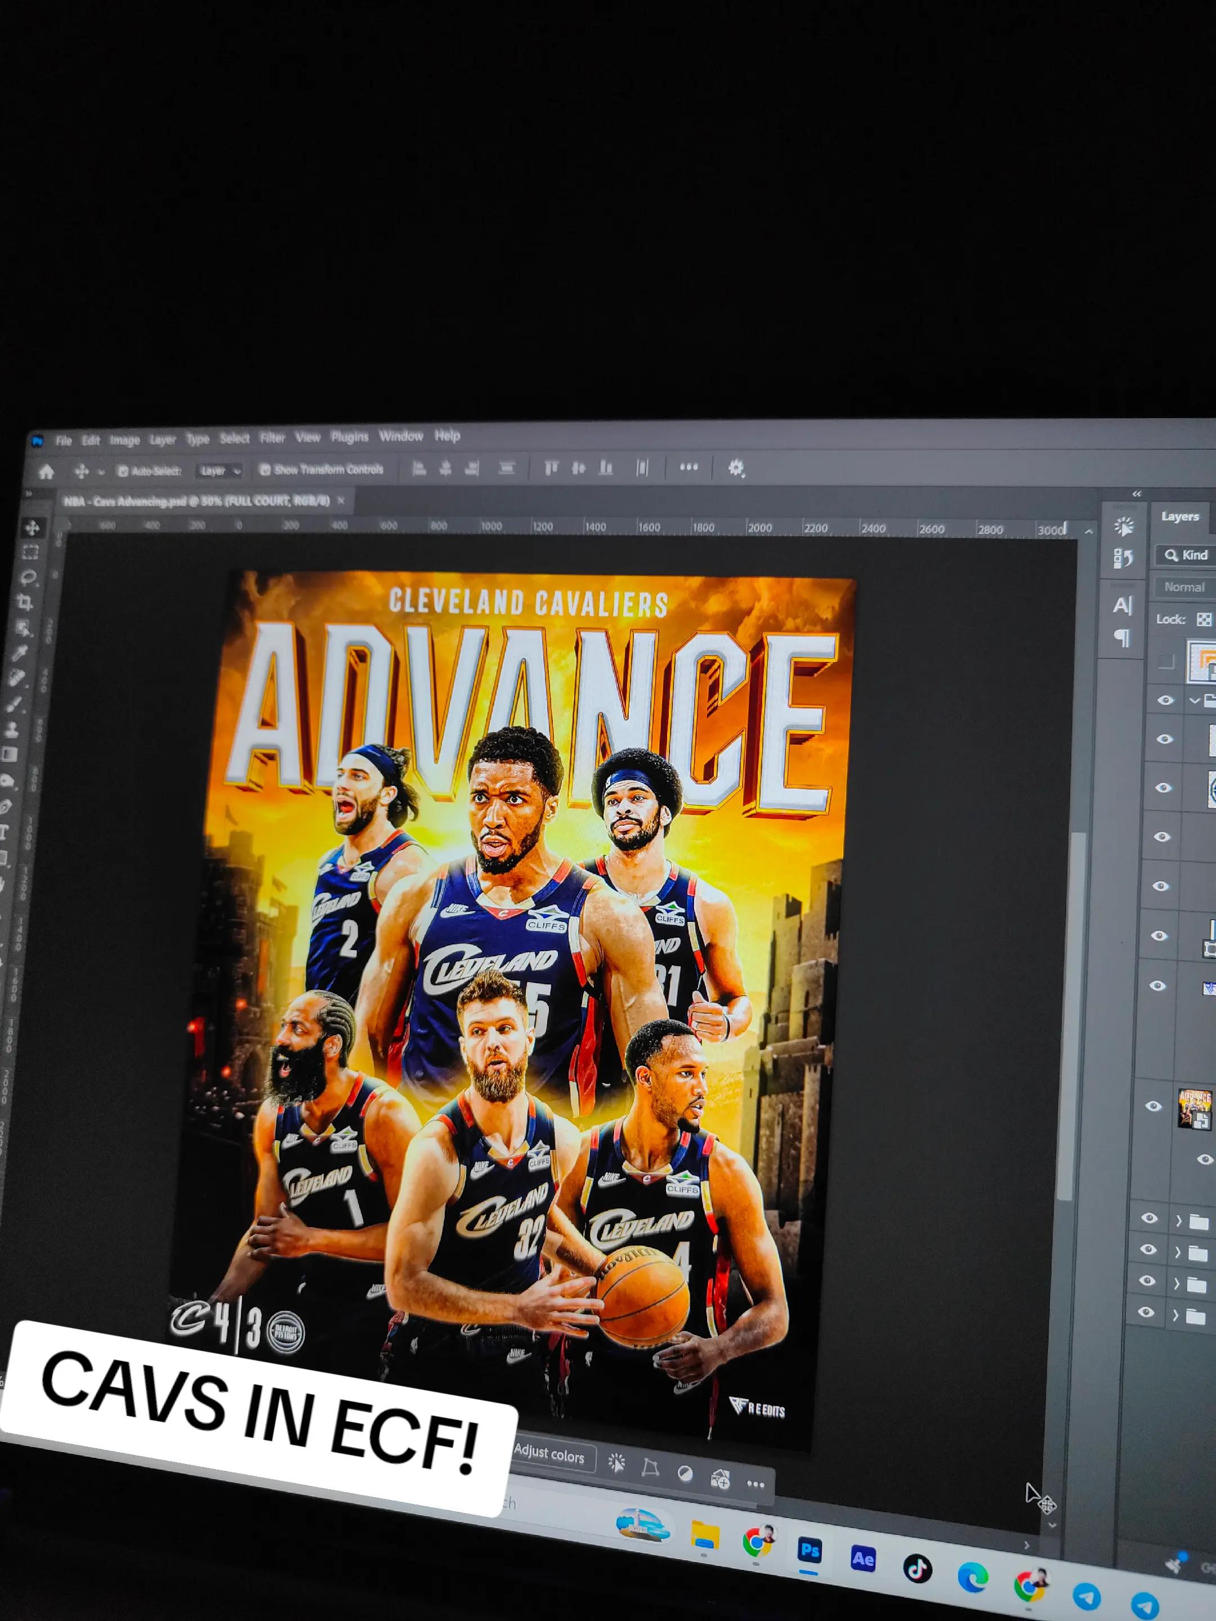Select the ADVANCE poster layer thumbnail
The width and height of the screenshot is (1216, 1621).
[x=1195, y=1109]
